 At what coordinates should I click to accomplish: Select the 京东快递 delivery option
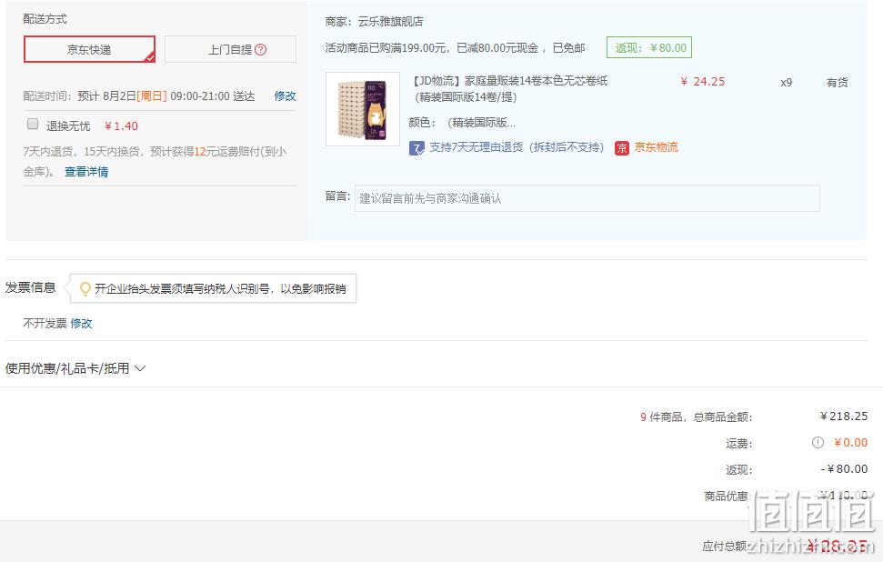tap(89, 49)
